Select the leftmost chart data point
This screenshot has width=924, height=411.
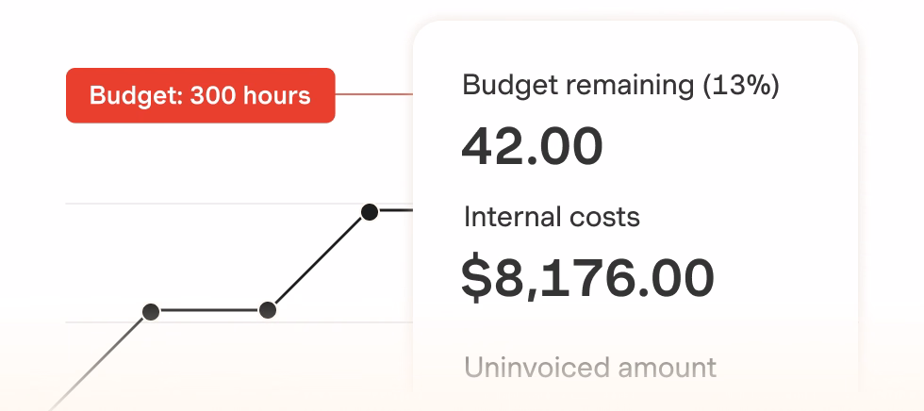point(150,311)
